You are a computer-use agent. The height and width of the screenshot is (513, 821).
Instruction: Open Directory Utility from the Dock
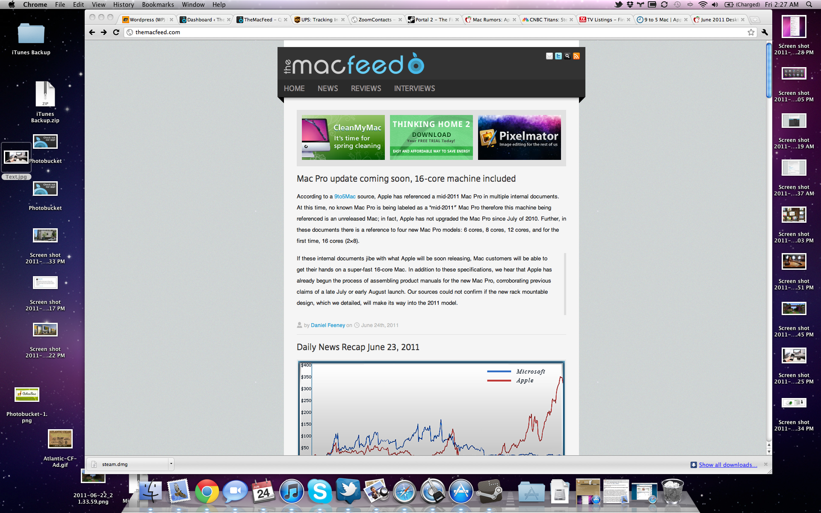pyautogui.click(x=433, y=492)
